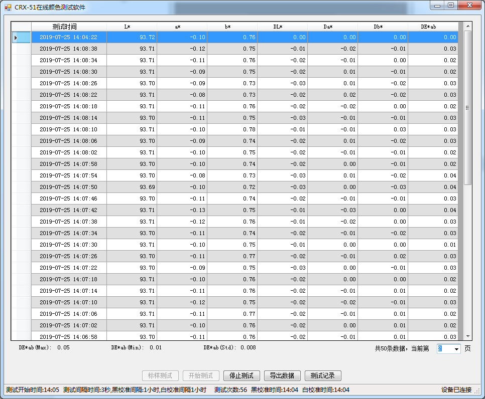Image resolution: width=485 pixels, height=399 pixels.
Task: Click the table scrollbar down arrow
Action: (x=467, y=336)
